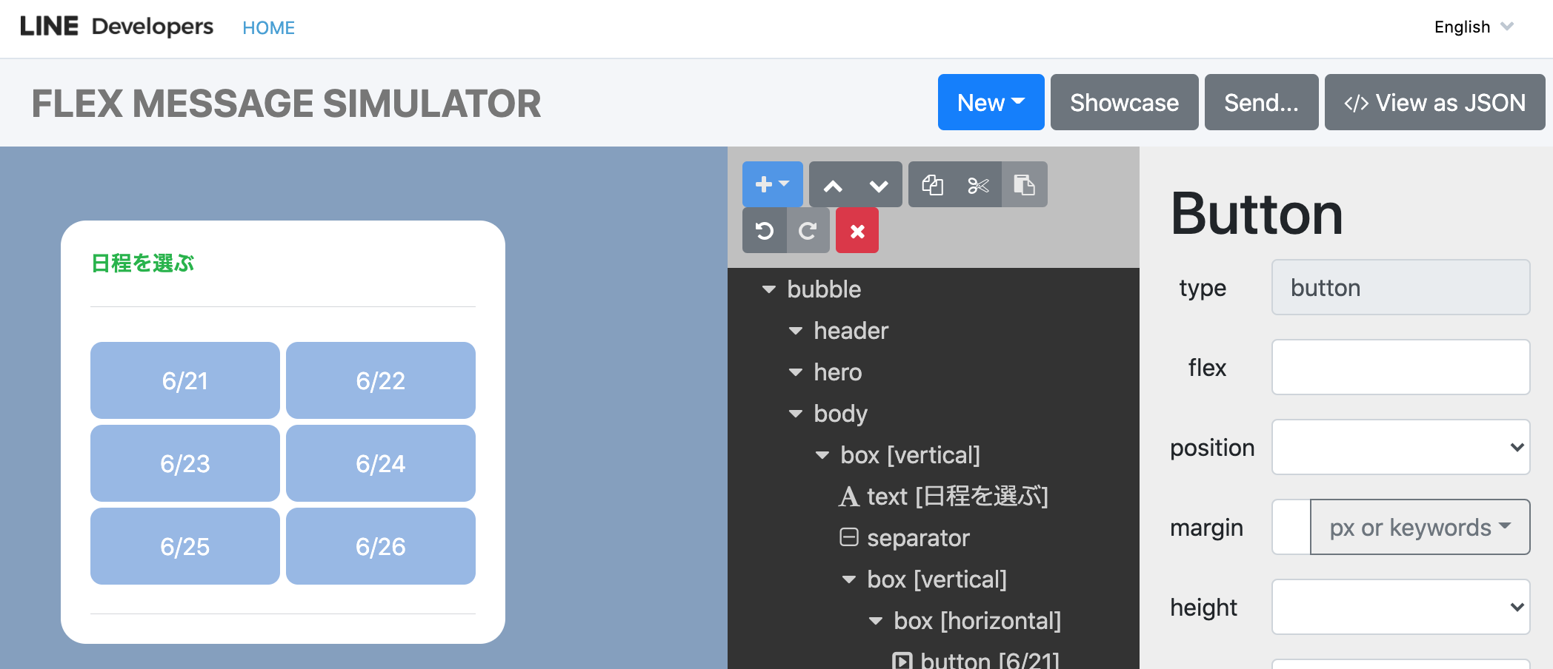1553x669 pixels.
Task: Redo the last change with the redo icon
Action: 808,230
